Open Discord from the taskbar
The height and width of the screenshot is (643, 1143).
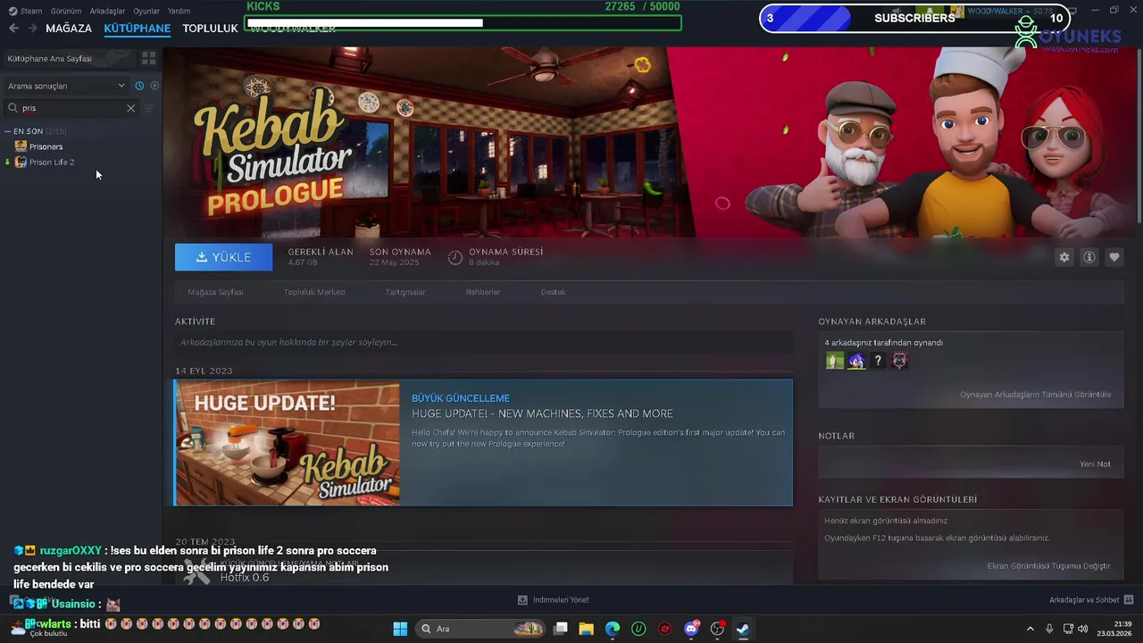point(691,629)
